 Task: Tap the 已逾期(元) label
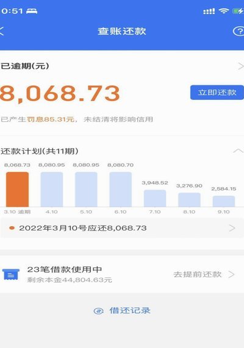pos(25,66)
